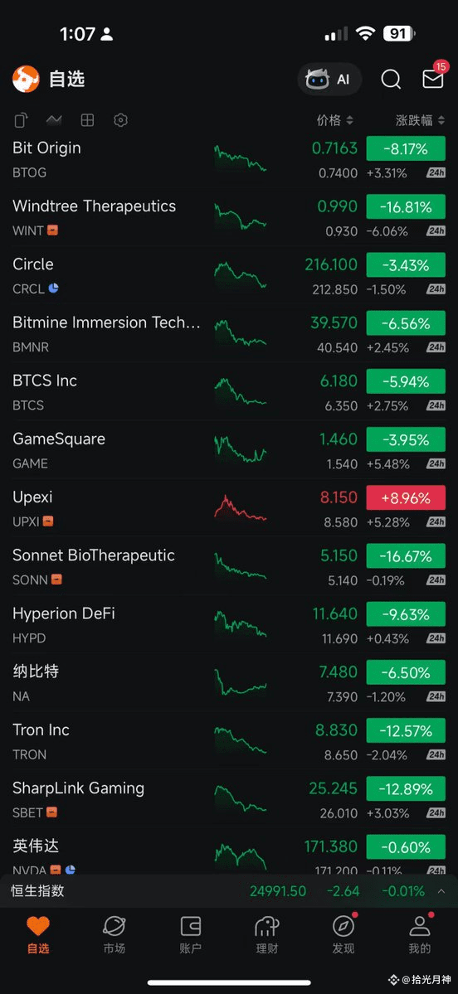Image resolution: width=458 pixels, height=994 pixels.
Task: Expand the 恒生指数 index bar chevron
Action: (441, 891)
